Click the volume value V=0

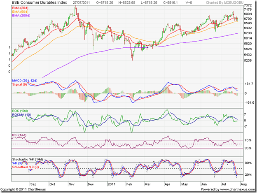(x=189, y=2)
